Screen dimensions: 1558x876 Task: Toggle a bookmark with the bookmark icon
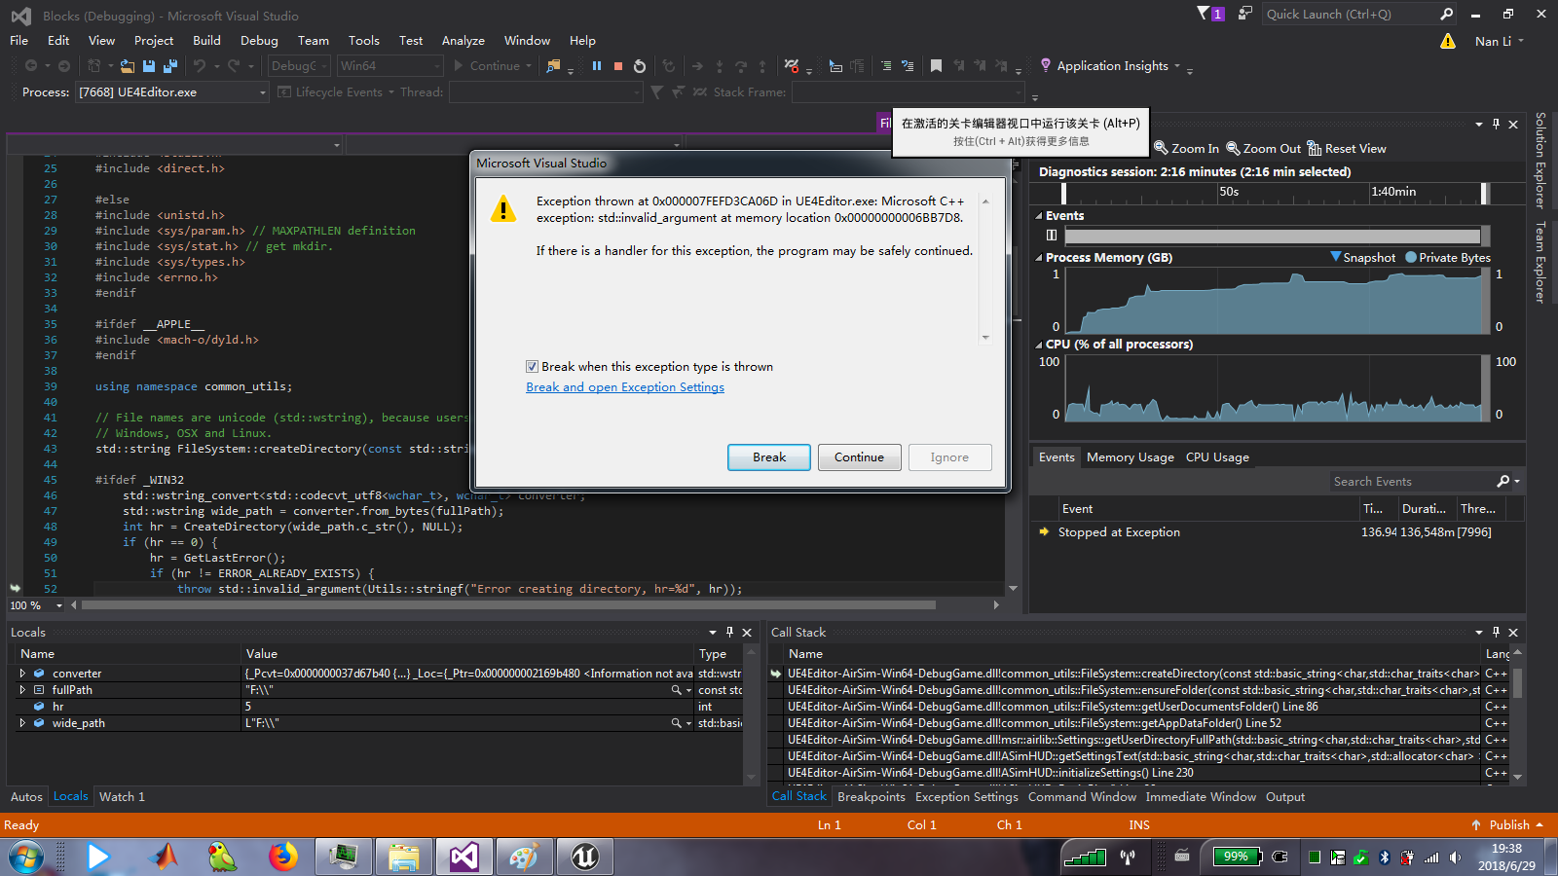coord(936,65)
